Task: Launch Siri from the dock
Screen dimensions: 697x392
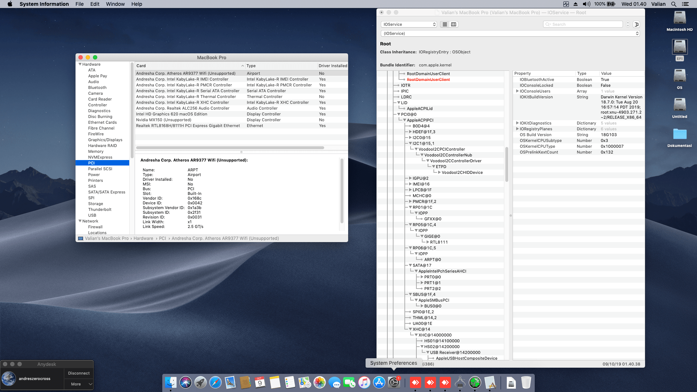Action: (186, 382)
